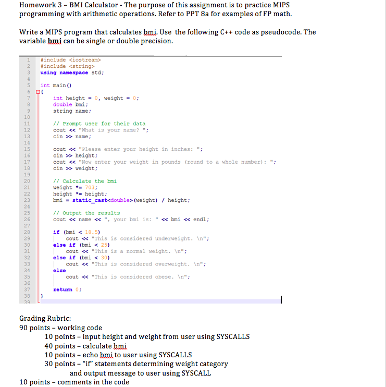The height and width of the screenshot is (387, 386).
Task: Click '90 points – working code' text
Action: (x=60, y=328)
